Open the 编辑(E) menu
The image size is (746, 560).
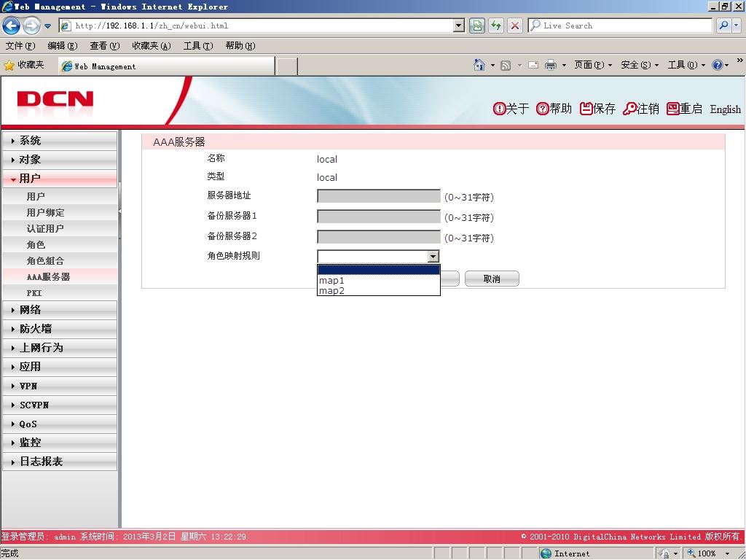coord(63,46)
